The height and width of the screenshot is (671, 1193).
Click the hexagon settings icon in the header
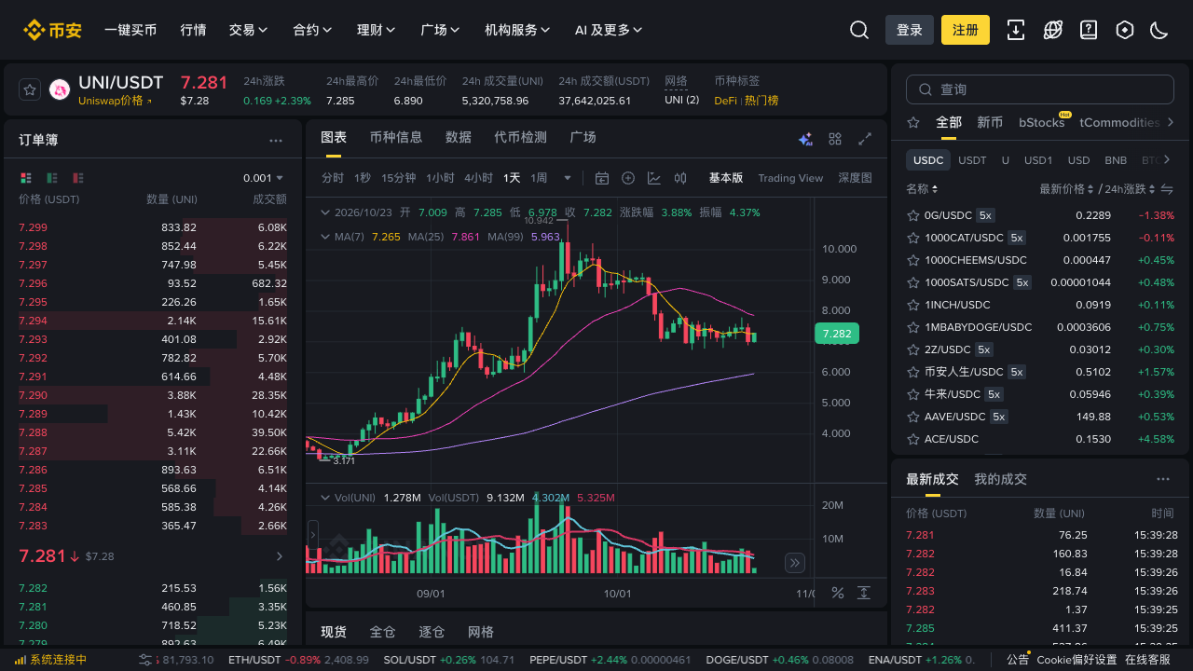(x=1125, y=30)
